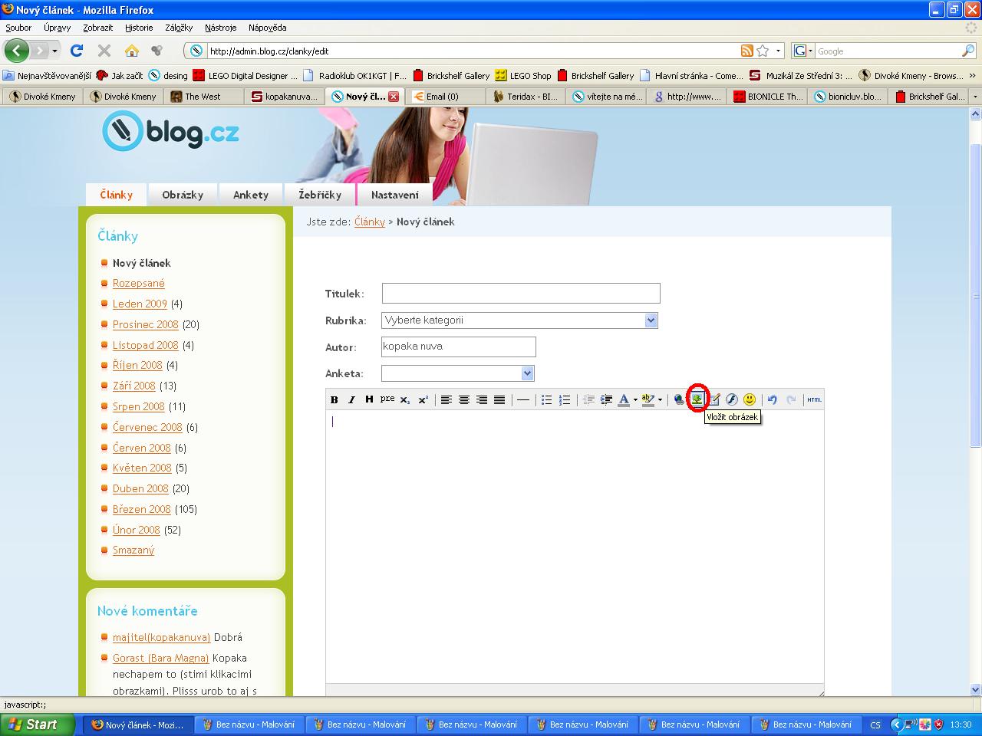
Task: Align text to the right
Action: (482, 399)
